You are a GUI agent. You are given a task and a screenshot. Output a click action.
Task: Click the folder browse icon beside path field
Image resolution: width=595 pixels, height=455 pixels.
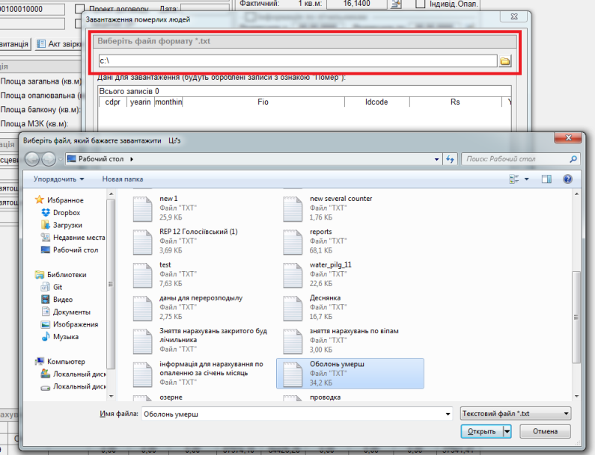[504, 61]
